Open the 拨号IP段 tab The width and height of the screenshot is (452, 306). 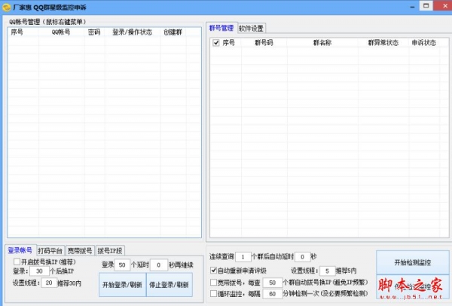click(110, 251)
